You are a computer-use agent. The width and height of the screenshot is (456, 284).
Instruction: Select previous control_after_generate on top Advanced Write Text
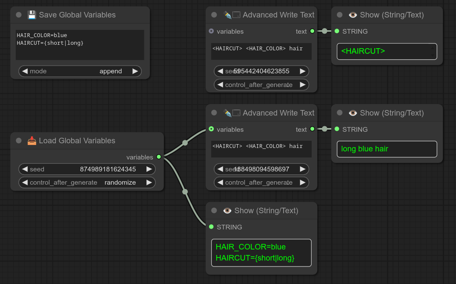(220, 85)
